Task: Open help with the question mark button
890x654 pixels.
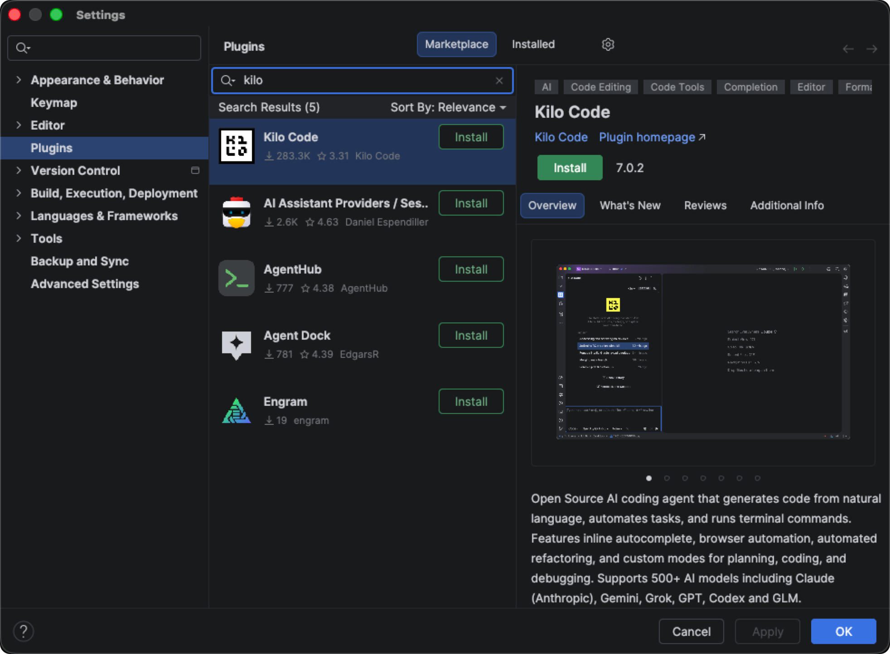Action: click(x=24, y=631)
